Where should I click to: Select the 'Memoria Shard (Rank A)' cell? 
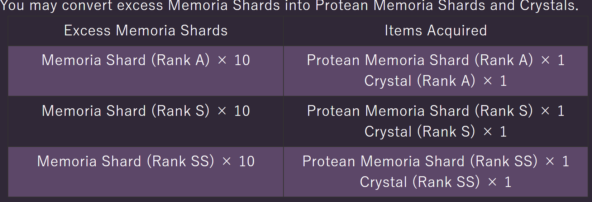coord(125,60)
